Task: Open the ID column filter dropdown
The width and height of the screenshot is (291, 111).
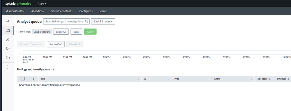Action: pos(169,79)
